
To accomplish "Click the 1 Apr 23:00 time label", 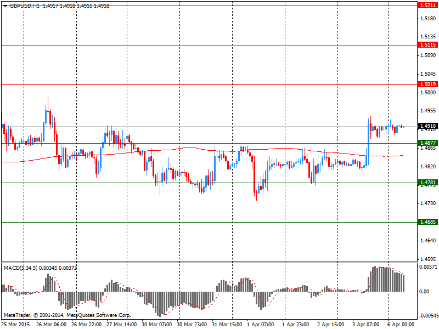I will tap(296, 325).
